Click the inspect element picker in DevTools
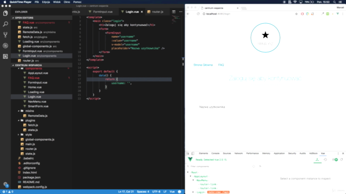Screen dimensions: 346x194 pos(188,153)
